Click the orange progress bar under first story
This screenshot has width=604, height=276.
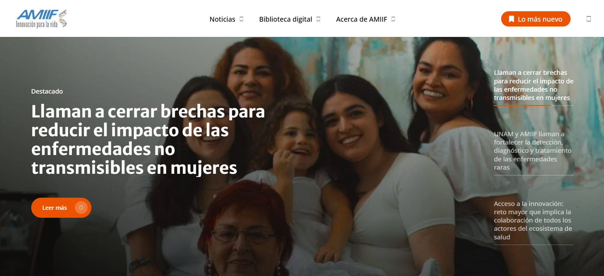[x=522, y=105]
